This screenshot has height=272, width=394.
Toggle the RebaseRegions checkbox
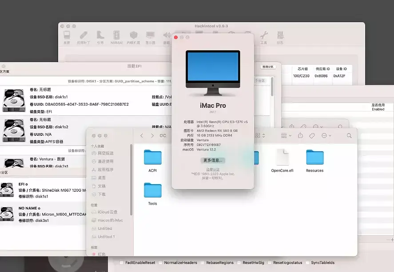click(x=203, y=263)
